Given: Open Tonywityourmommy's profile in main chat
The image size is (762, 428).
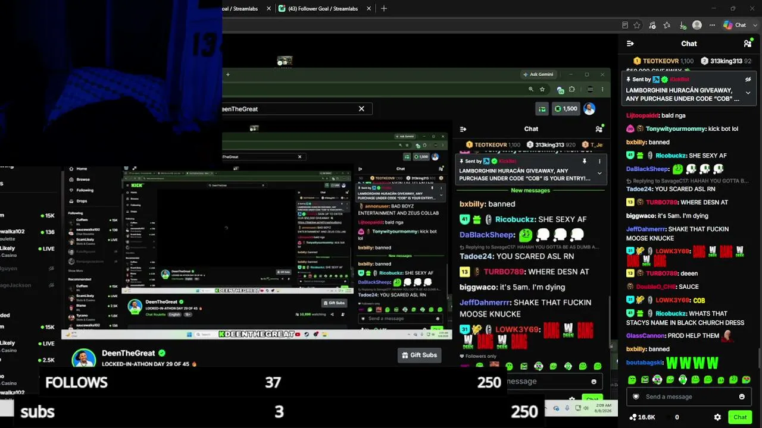Looking at the screenshot, I should pos(676,129).
